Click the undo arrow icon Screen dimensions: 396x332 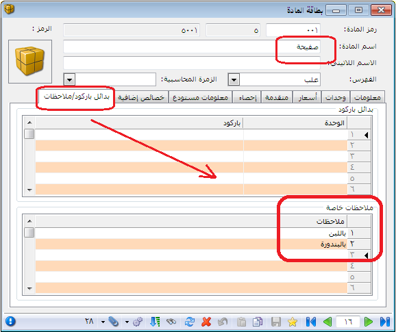click(223, 322)
